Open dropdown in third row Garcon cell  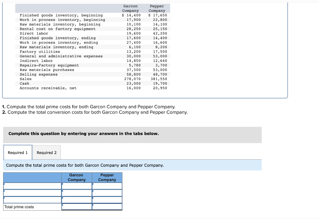click(x=63, y=198)
